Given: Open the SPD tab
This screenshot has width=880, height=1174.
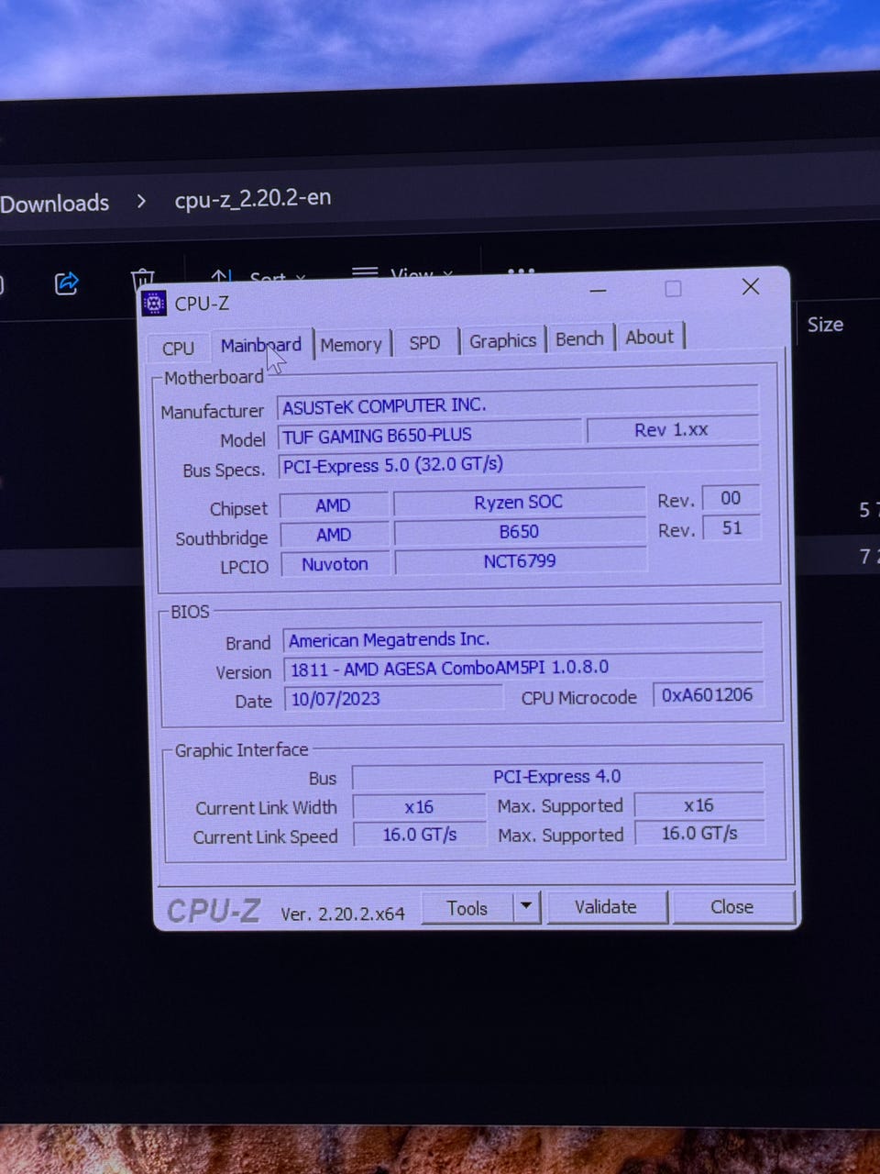Looking at the screenshot, I should coord(424,342).
